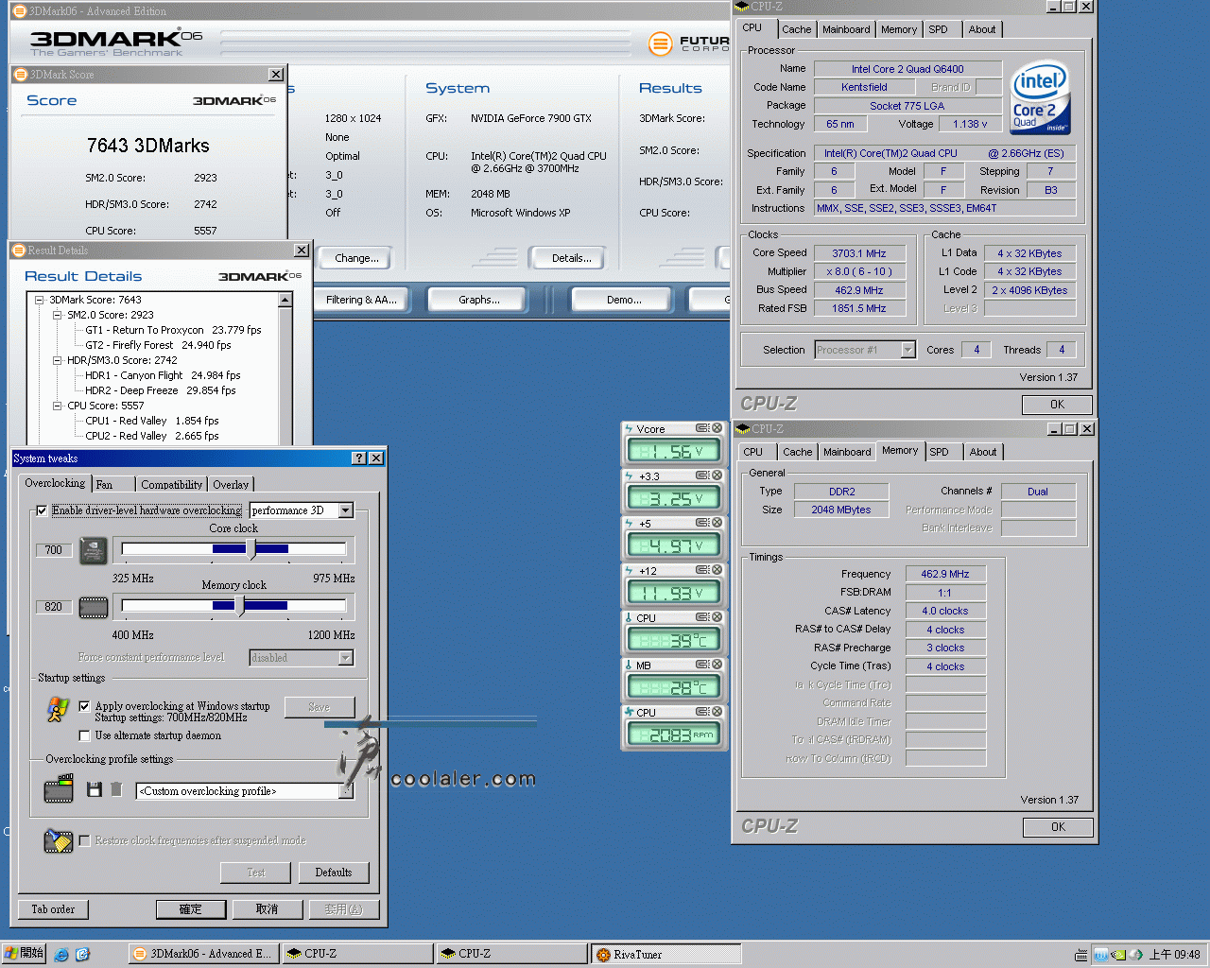1210x968 pixels.
Task: Enable Use alternate startup daemon
Action: point(84,735)
